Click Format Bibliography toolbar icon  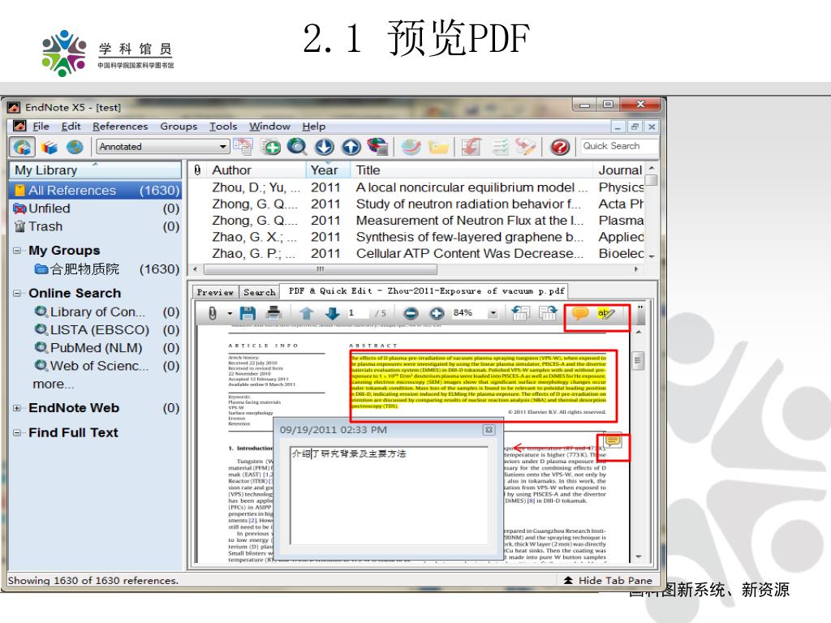pyautogui.click(x=500, y=147)
